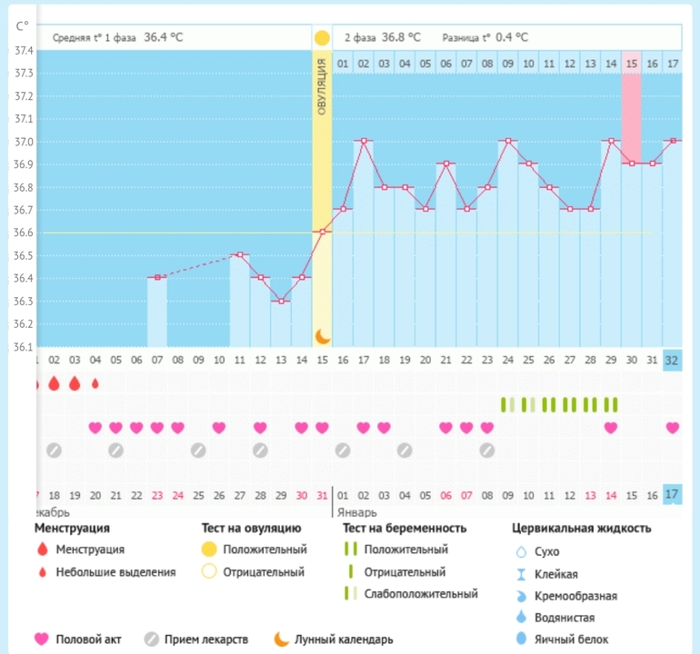This screenshot has width=700, height=654.
Task: Click the Отрицательный ovulation test legend circle
Action: 209,572
